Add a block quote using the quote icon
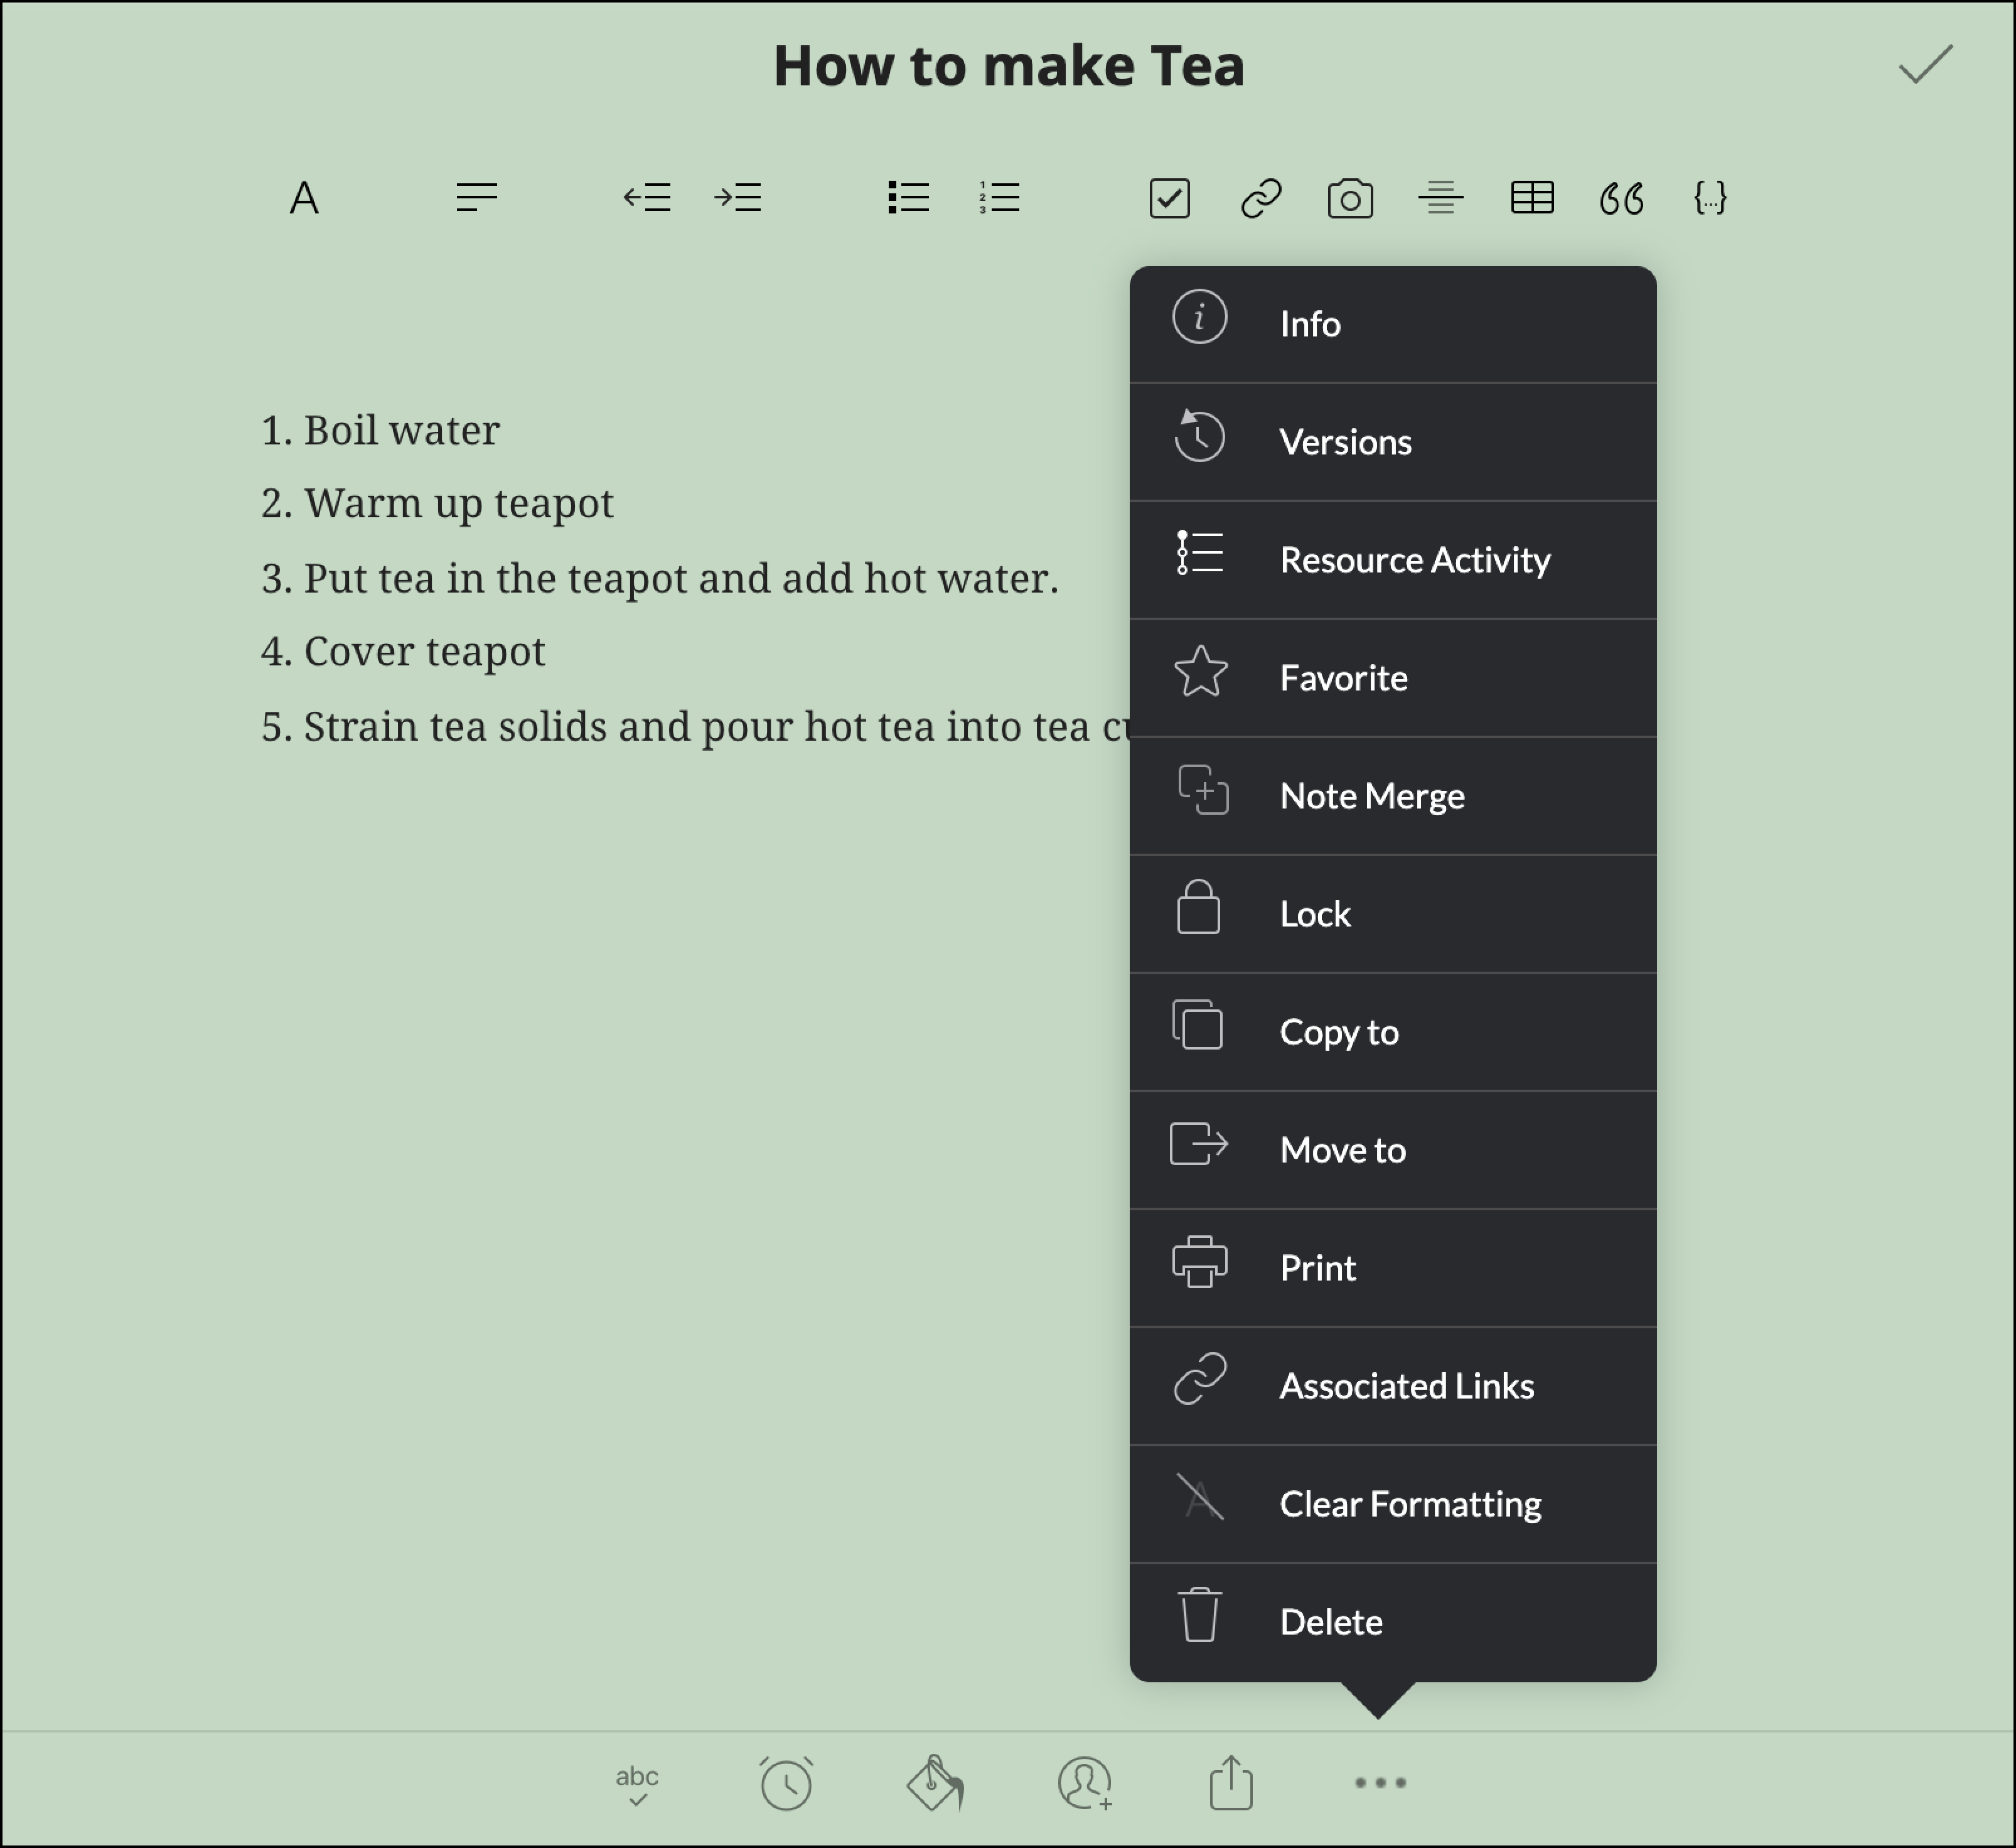 [1621, 198]
